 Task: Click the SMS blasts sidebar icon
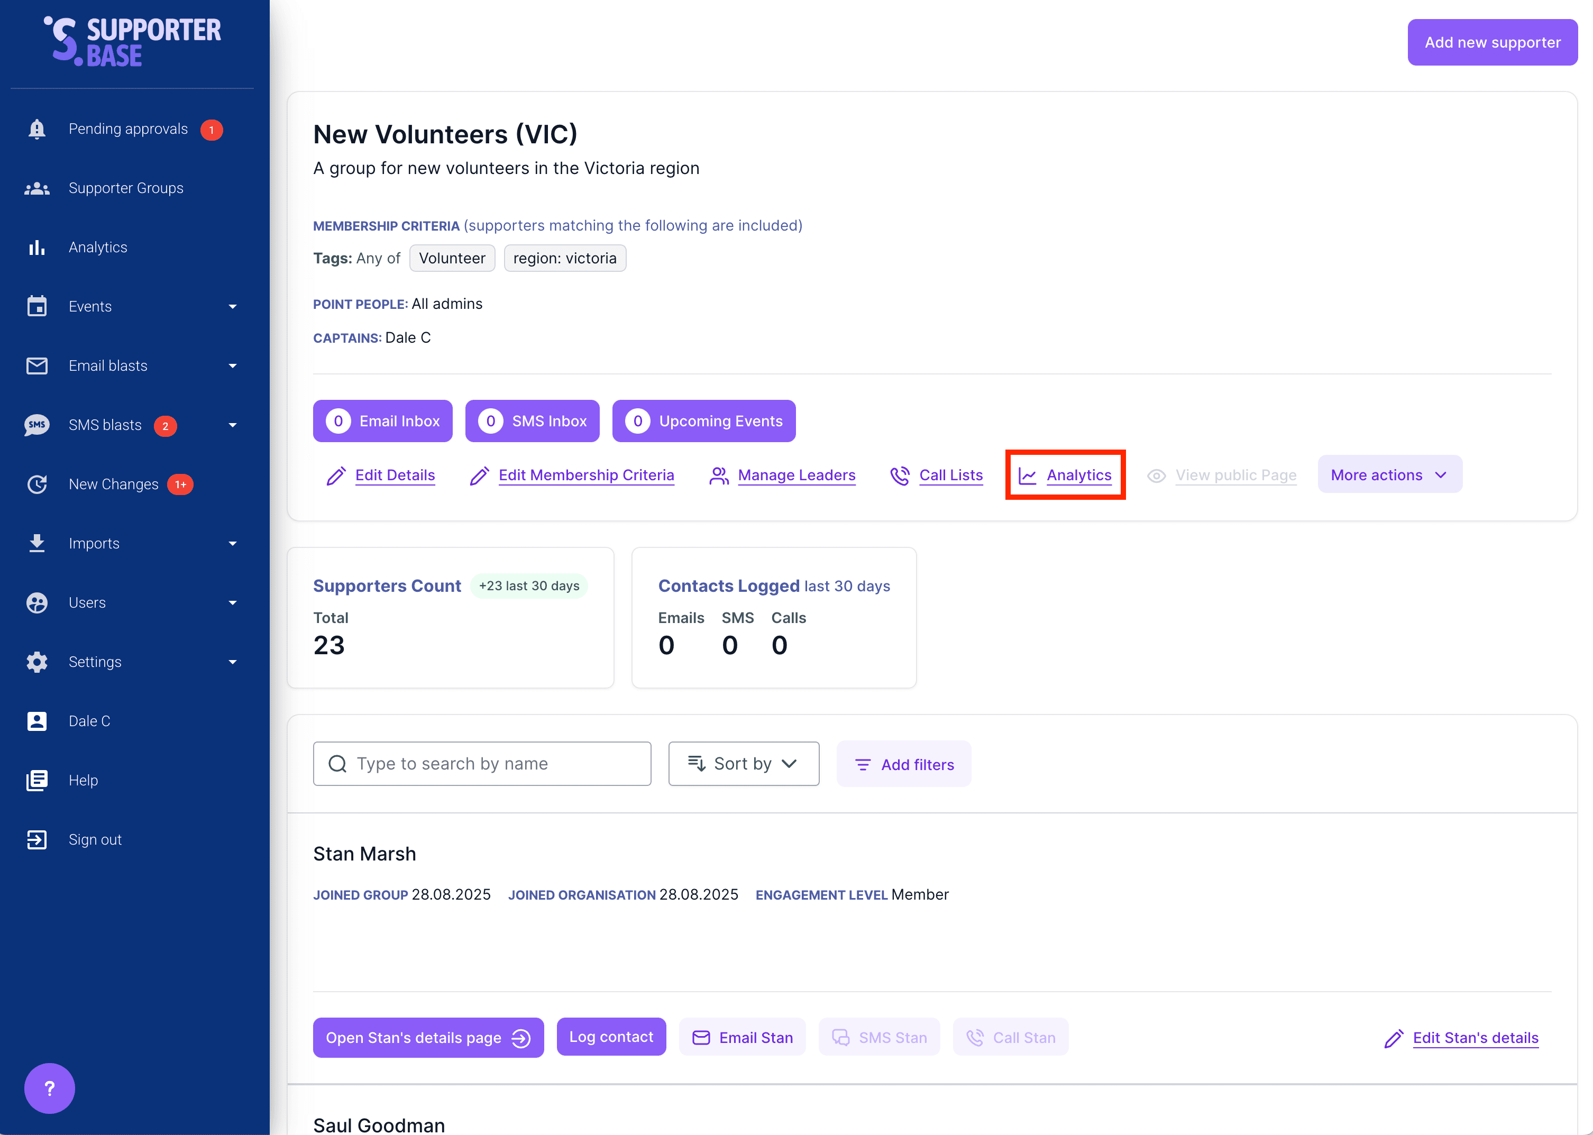[36, 425]
